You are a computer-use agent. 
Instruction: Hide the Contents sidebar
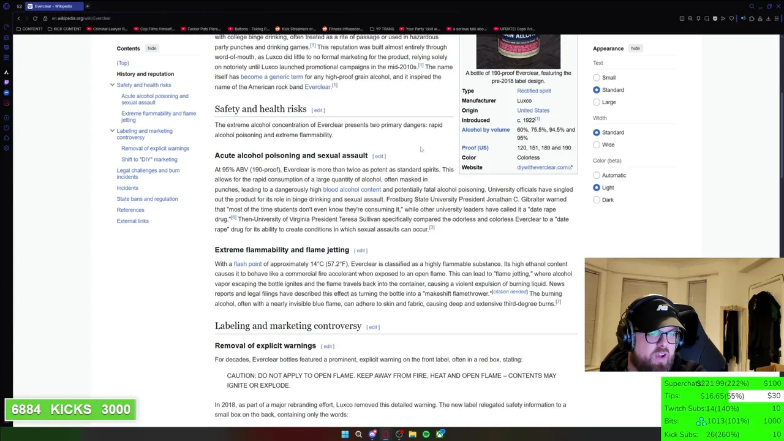(151, 48)
